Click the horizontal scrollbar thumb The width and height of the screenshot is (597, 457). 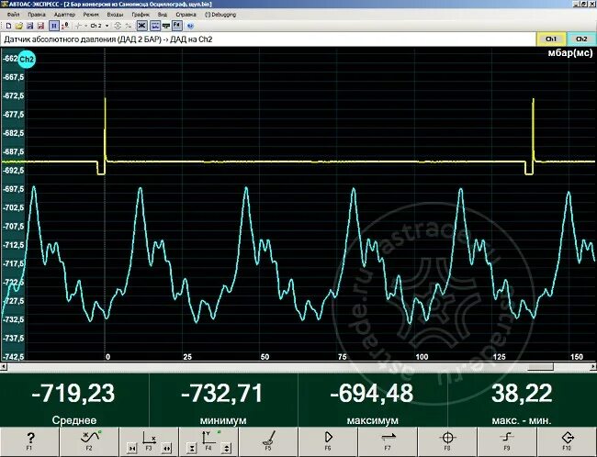[x=539, y=367]
